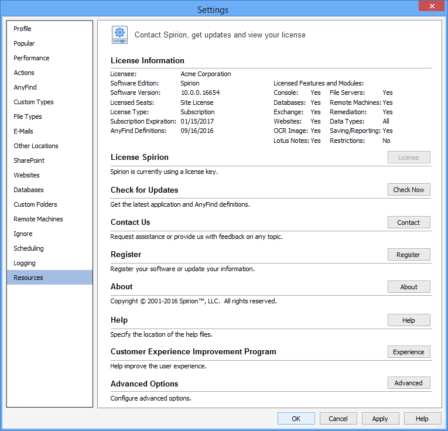The height and width of the screenshot is (431, 448).
Task: Confirm settings with the OK button
Action: (296, 419)
